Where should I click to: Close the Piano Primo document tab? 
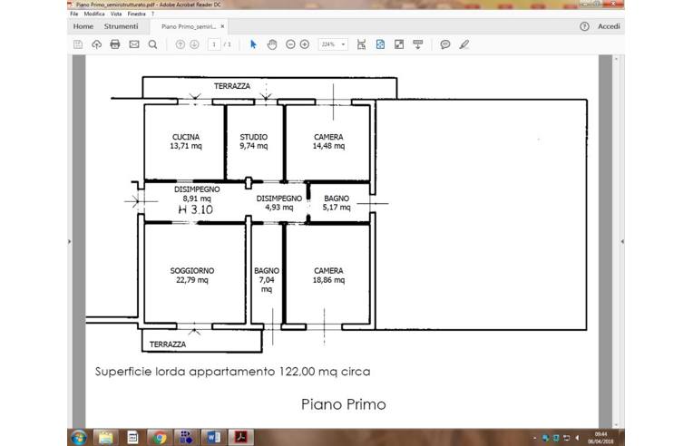tap(223, 27)
